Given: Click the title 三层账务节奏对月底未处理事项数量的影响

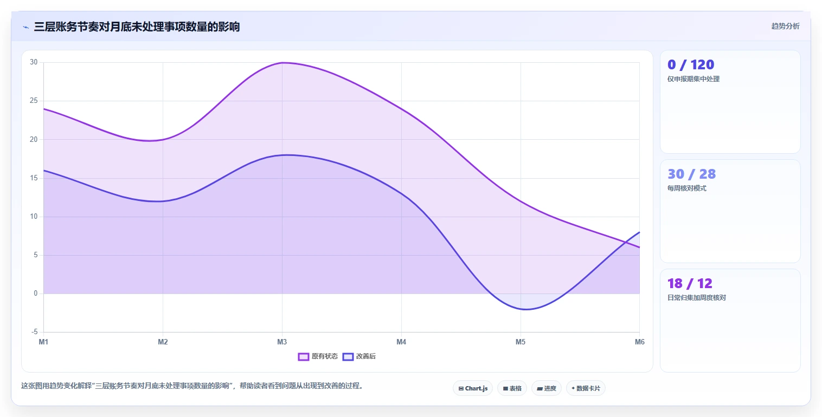Looking at the screenshot, I should [137, 27].
